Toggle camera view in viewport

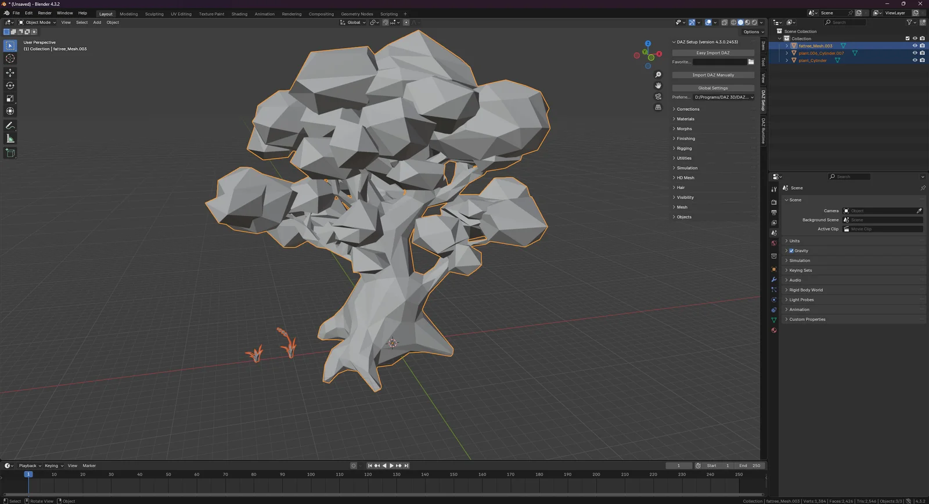[x=658, y=96]
